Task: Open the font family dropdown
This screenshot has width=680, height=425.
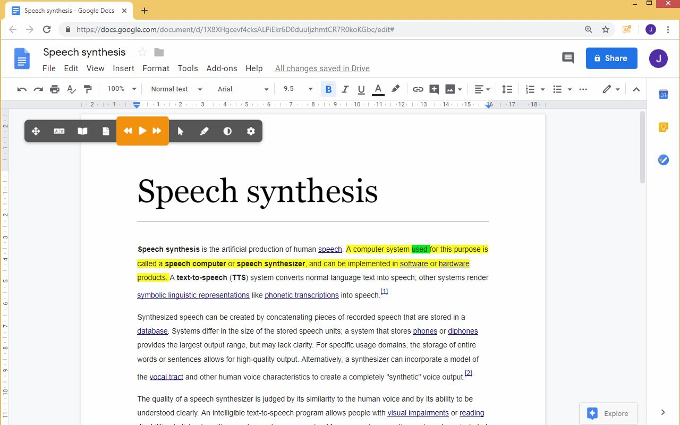Action: [242, 89]
